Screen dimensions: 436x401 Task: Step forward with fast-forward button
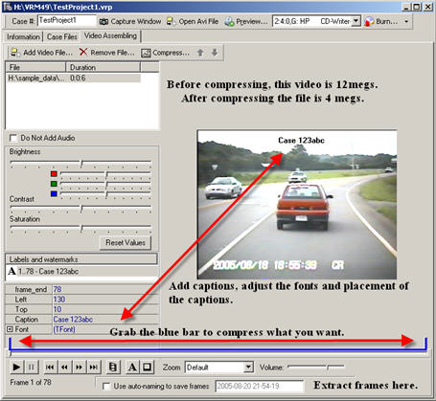point(80,368)
